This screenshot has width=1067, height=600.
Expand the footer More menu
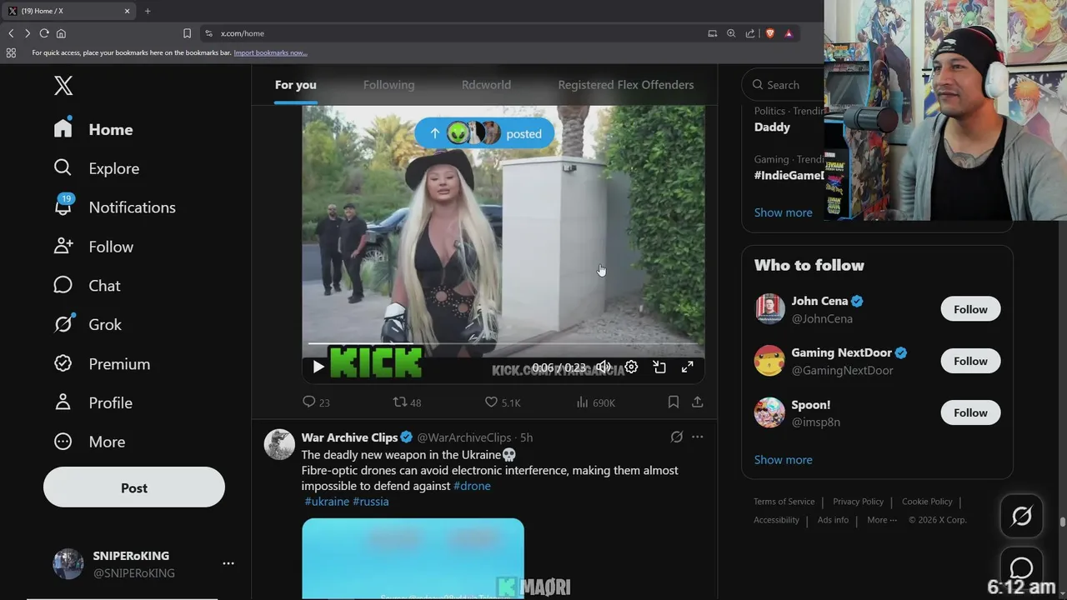(x=882, y=520)
